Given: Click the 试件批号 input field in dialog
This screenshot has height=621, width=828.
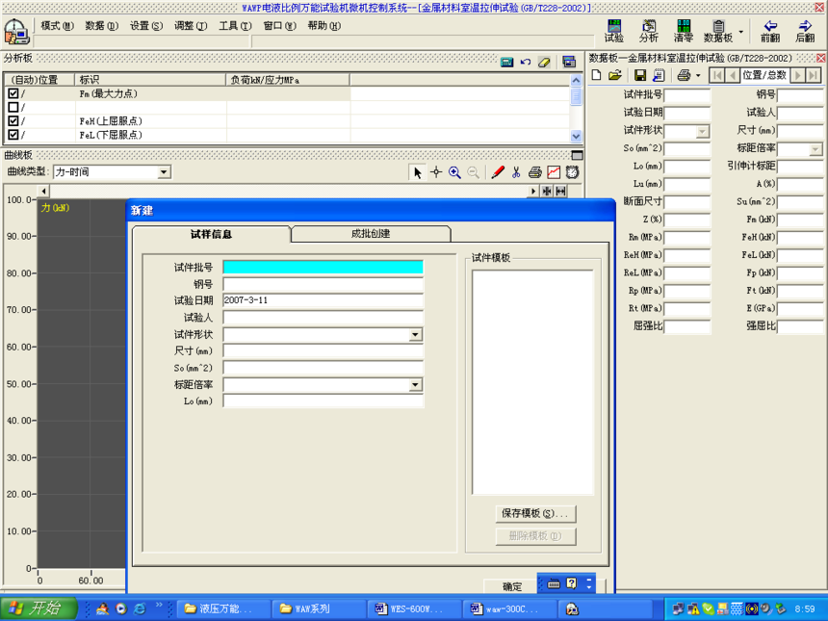Looking at the screenshot, I should (323, 268).
